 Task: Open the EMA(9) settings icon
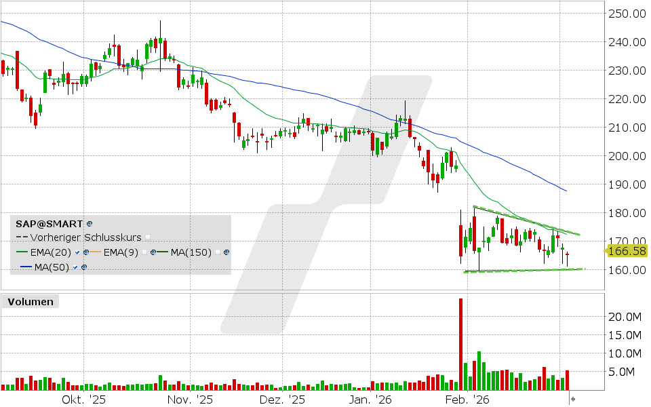pyautogui.click(x=154, y=252)
